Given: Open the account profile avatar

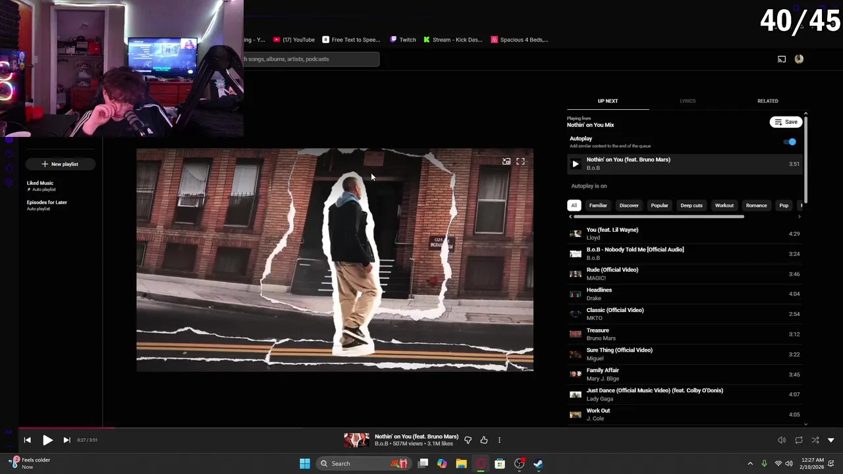Looking at the screenshot, I should 799,59.
